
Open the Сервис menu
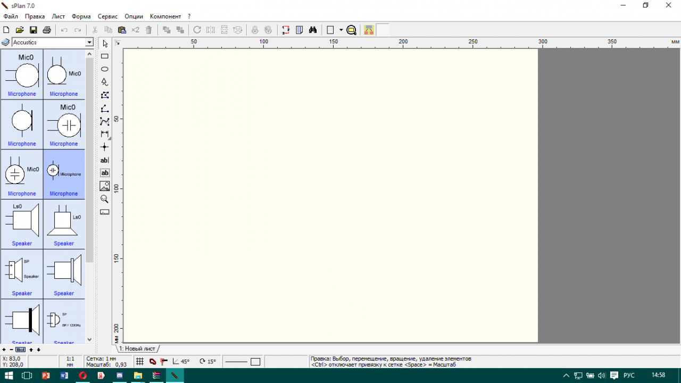(x=108, y=16)
